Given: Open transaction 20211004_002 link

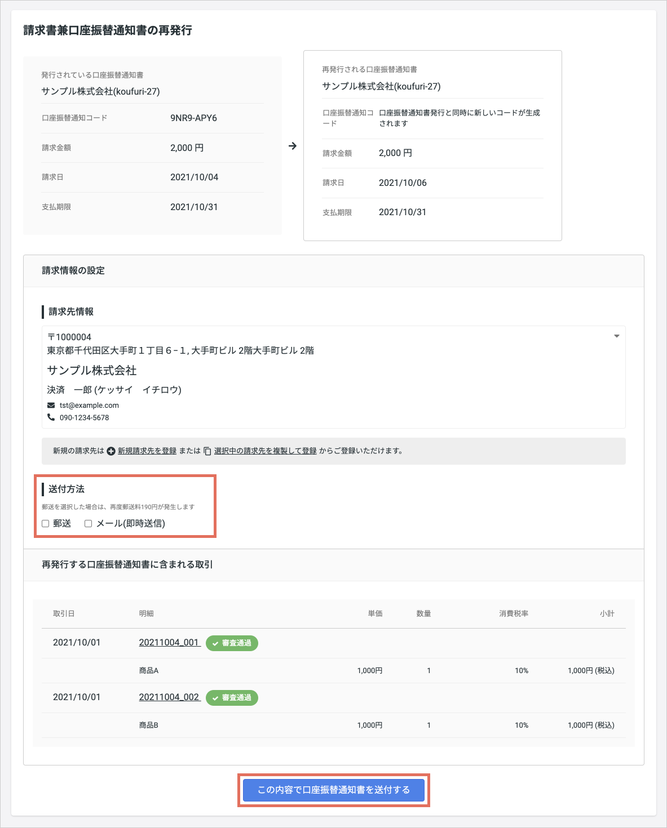Looking at the screenshot, I should coord(169,697).
